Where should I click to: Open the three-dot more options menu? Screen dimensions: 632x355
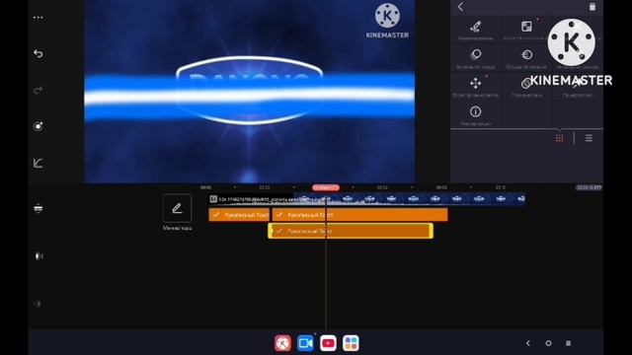point(39,18)
